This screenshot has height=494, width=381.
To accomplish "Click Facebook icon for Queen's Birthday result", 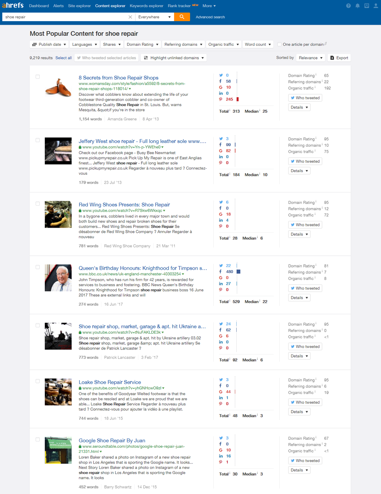I will [221, 271].
